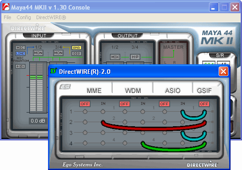Click the input 1/2 level fader
The image size is (242, 170).
pos(37,87)
